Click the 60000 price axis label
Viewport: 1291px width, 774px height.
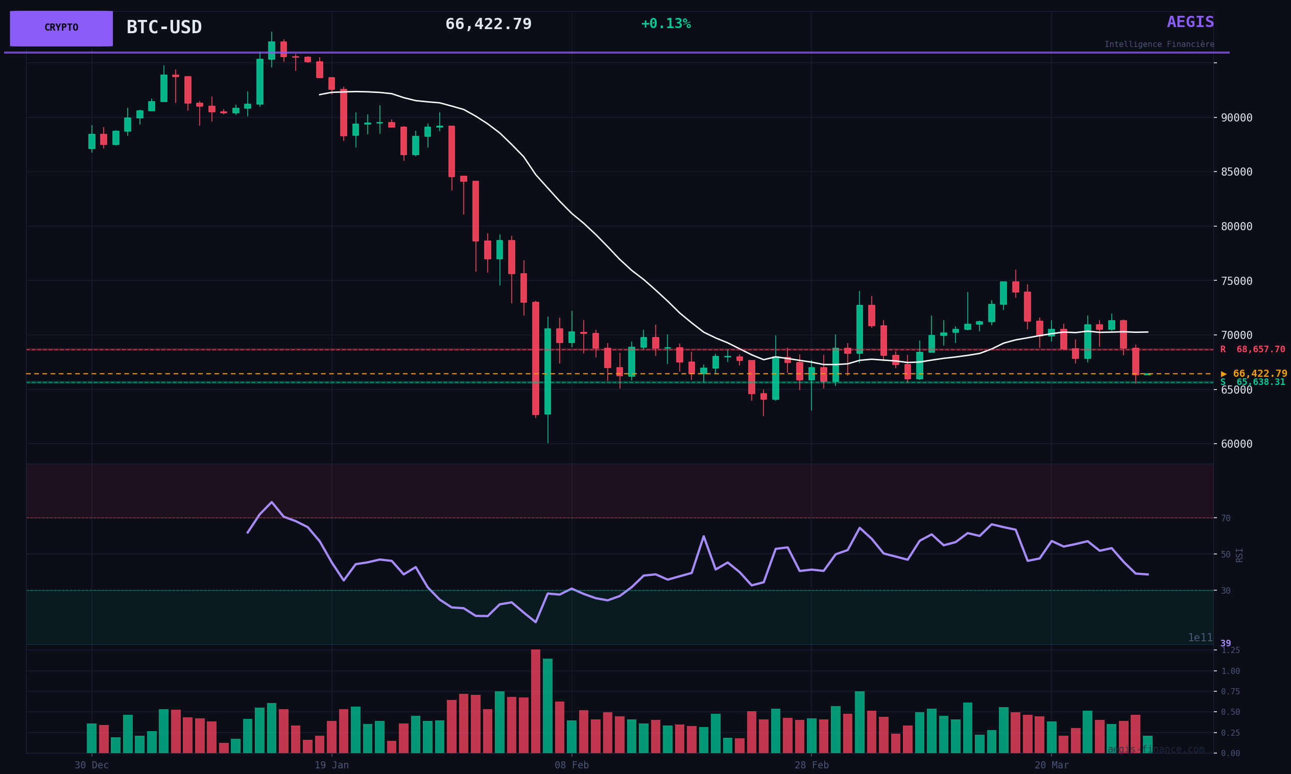point(1236,444)
